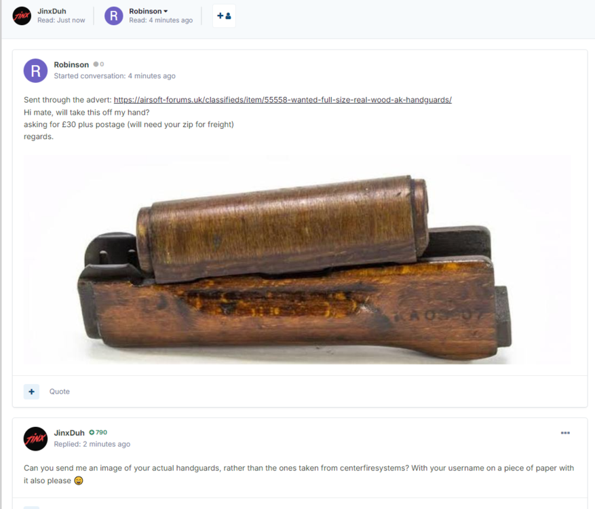Open JinxDuh's avatar in participants bar
595x509 pixels.
pos(22,16)
